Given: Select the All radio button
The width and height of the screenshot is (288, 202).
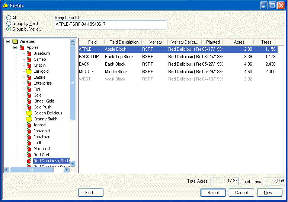Looking at the screenshot, I should (9, 18).
